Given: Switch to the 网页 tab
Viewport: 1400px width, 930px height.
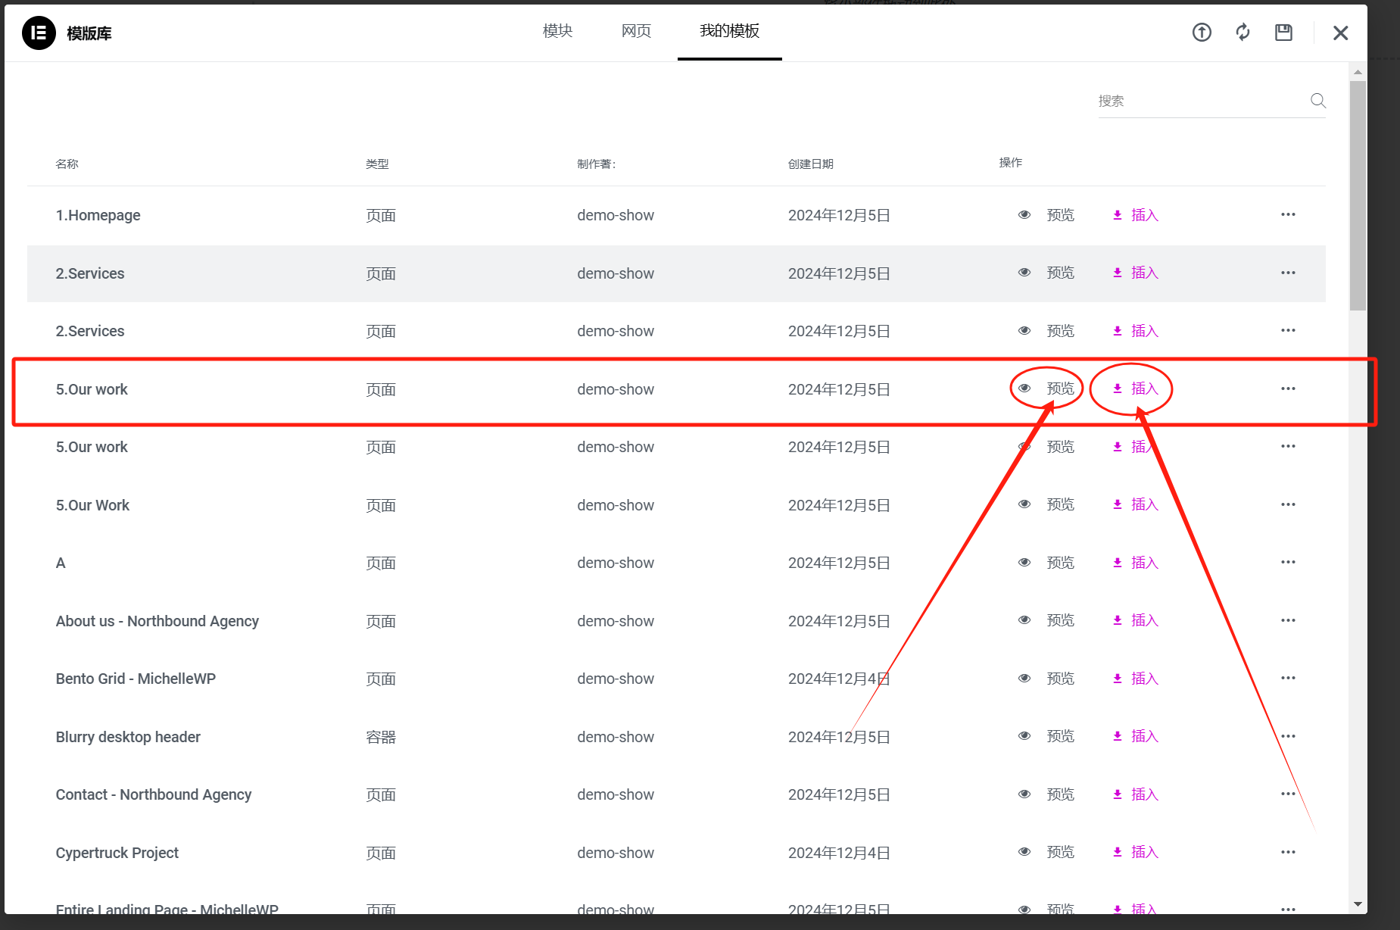Looking at the screenshot, I should click(635, 31).
